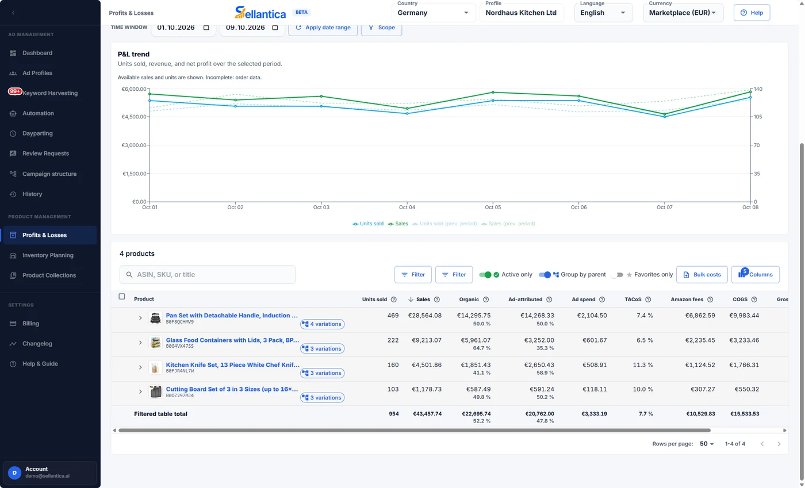Click the Campaign structure icon in sidebar
Viewport: 805px width, 488px height.
click(x=13, y=174)
